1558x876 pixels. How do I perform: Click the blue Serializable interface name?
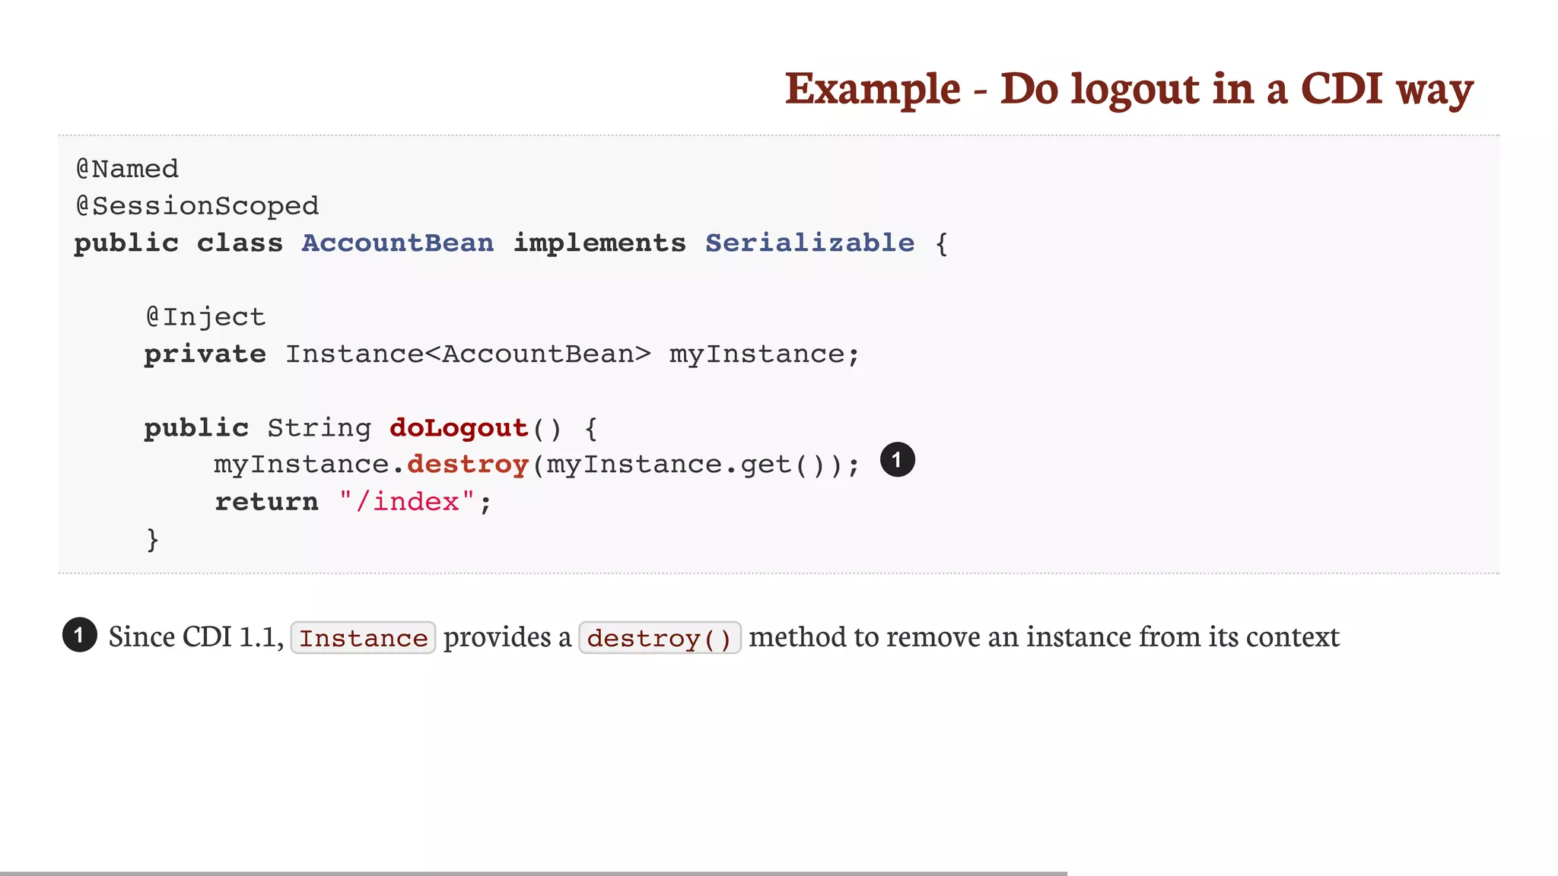coord(809,243)
